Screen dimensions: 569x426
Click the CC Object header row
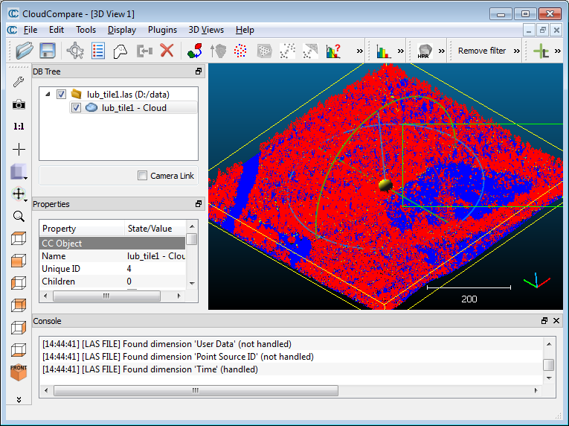[112, 244]
